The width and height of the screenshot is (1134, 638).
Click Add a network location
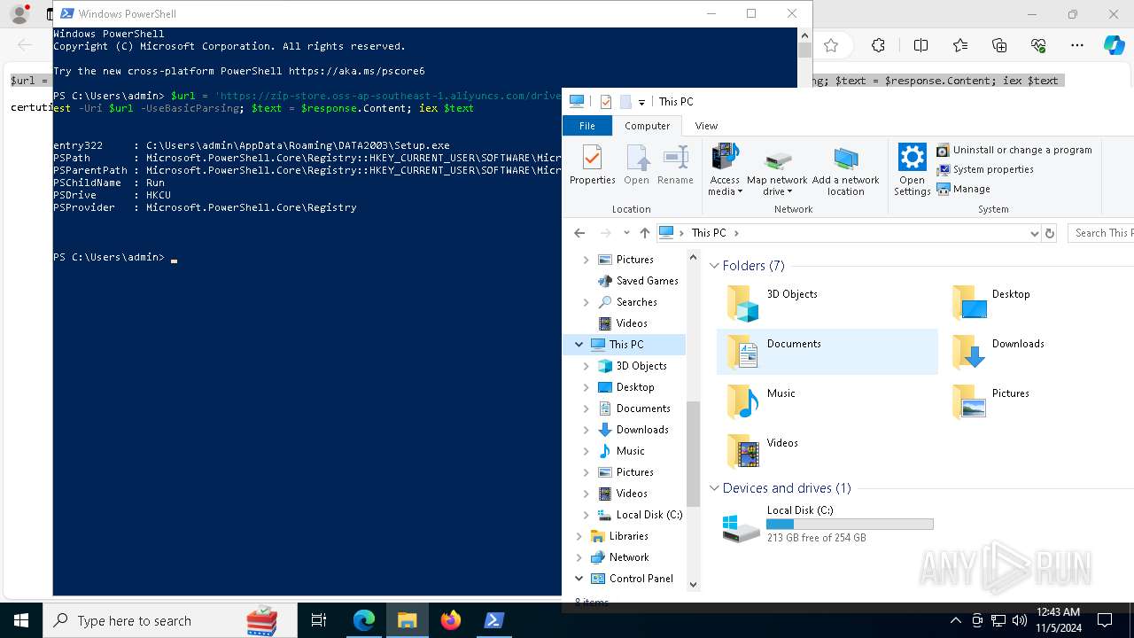tap(846, 170)
